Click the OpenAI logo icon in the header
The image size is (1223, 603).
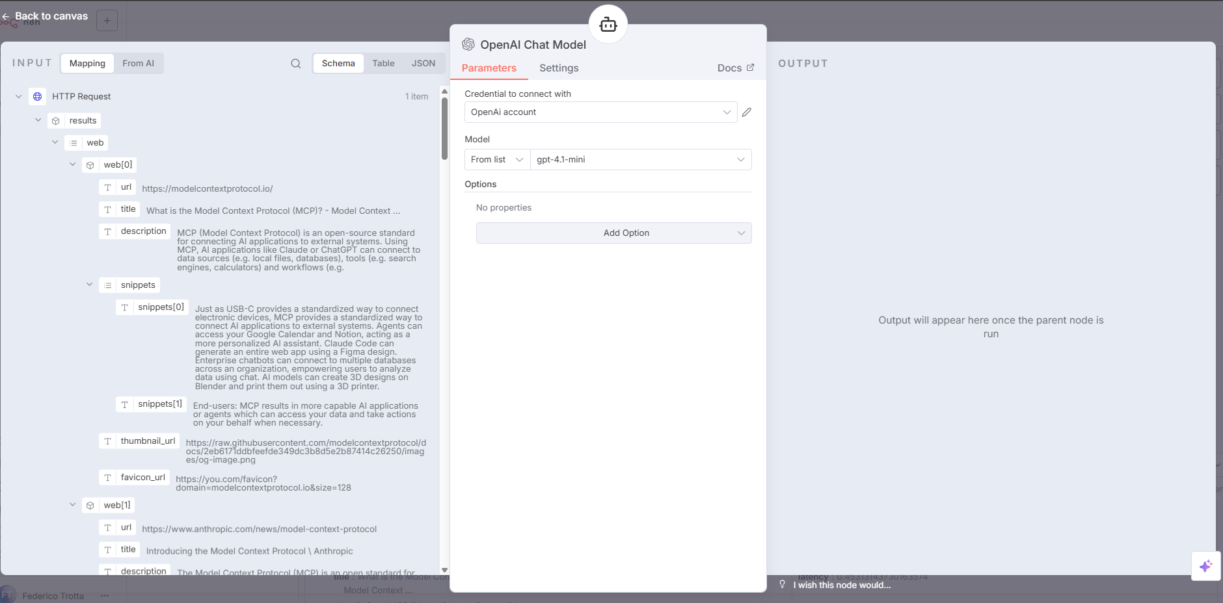pos(468,44)
